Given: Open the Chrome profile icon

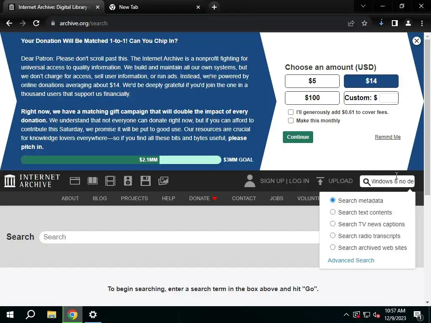Looking at the screenshot, I should pyautogui.click(x=408, y=24).
